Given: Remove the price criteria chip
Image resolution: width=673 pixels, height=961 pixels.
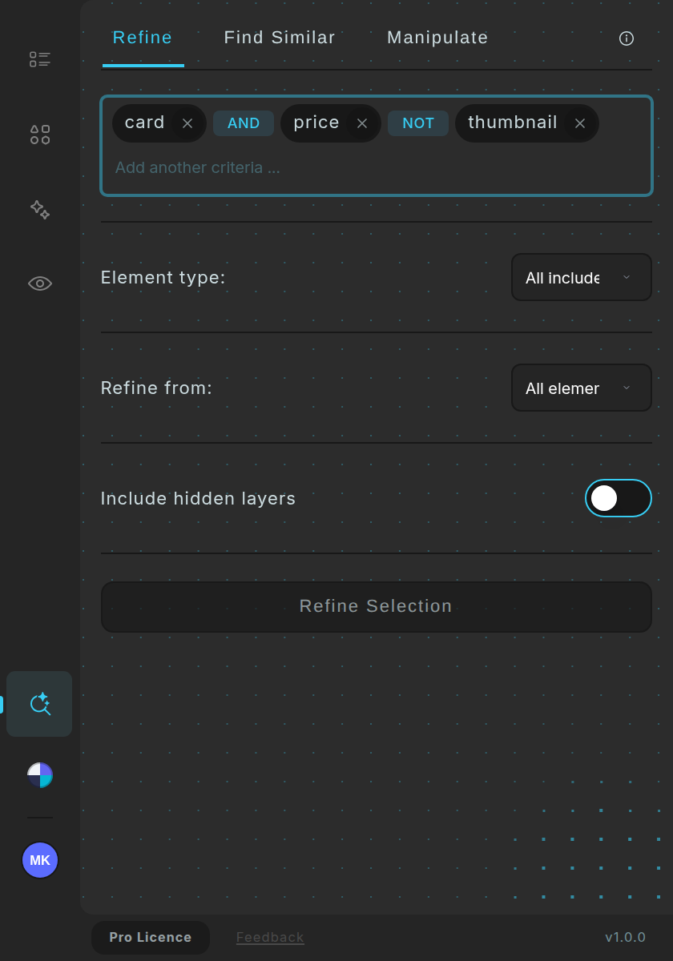Looking at the screenshot, I should pyautogui.click(x=362, y=123).
